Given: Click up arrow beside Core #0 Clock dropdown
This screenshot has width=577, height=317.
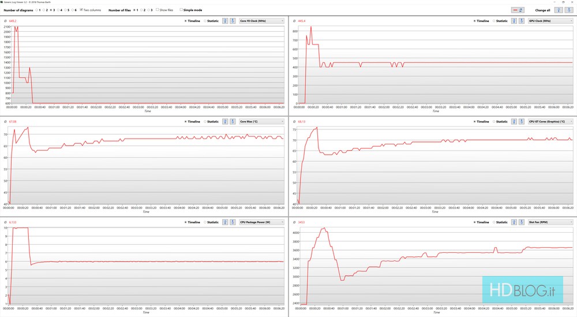Looking at the screenshot, I should [x=225, y=21].
